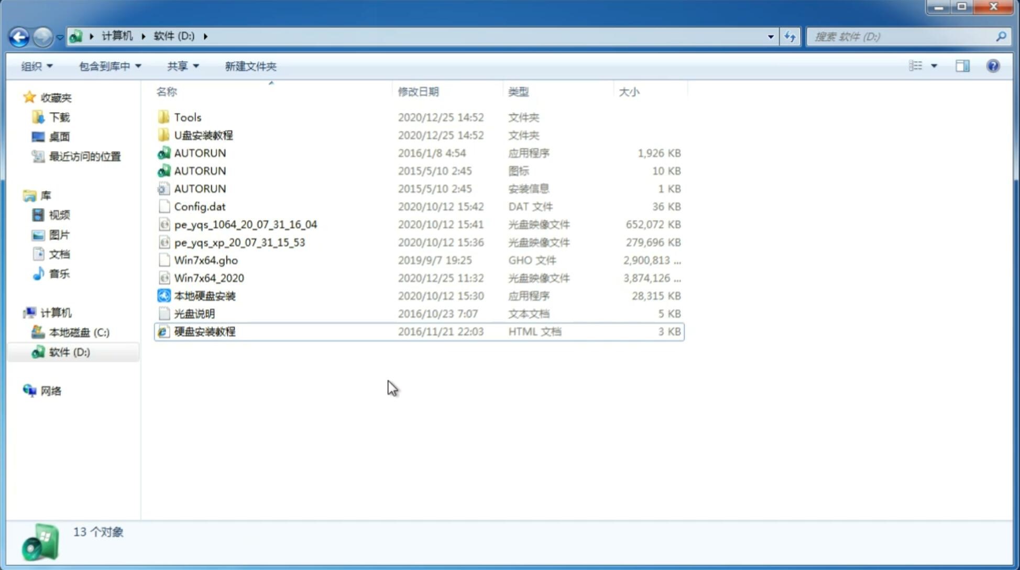Open Win7x64_2020 disc image file
Image resolution: width=1020 pixels, height=570 pixels.
208,278
